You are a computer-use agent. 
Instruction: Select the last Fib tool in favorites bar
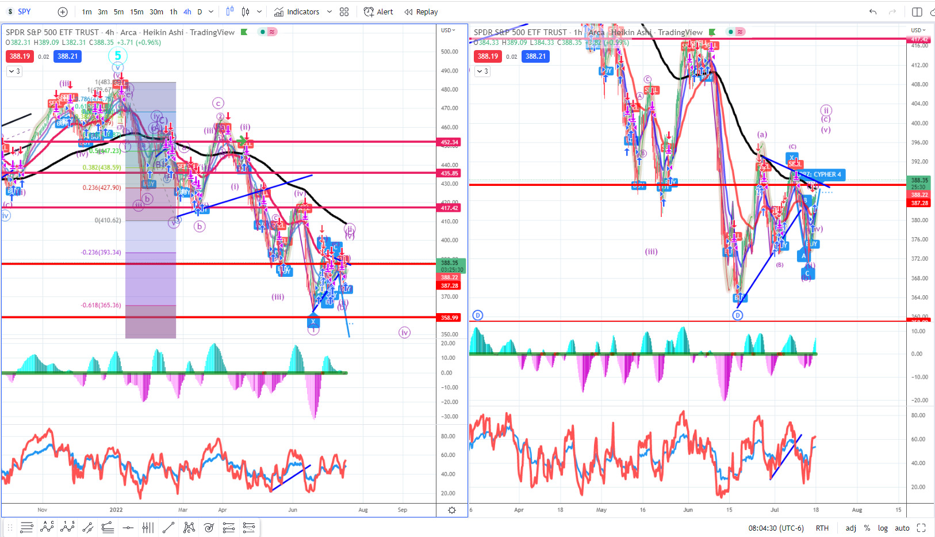(x=249, y=527)
